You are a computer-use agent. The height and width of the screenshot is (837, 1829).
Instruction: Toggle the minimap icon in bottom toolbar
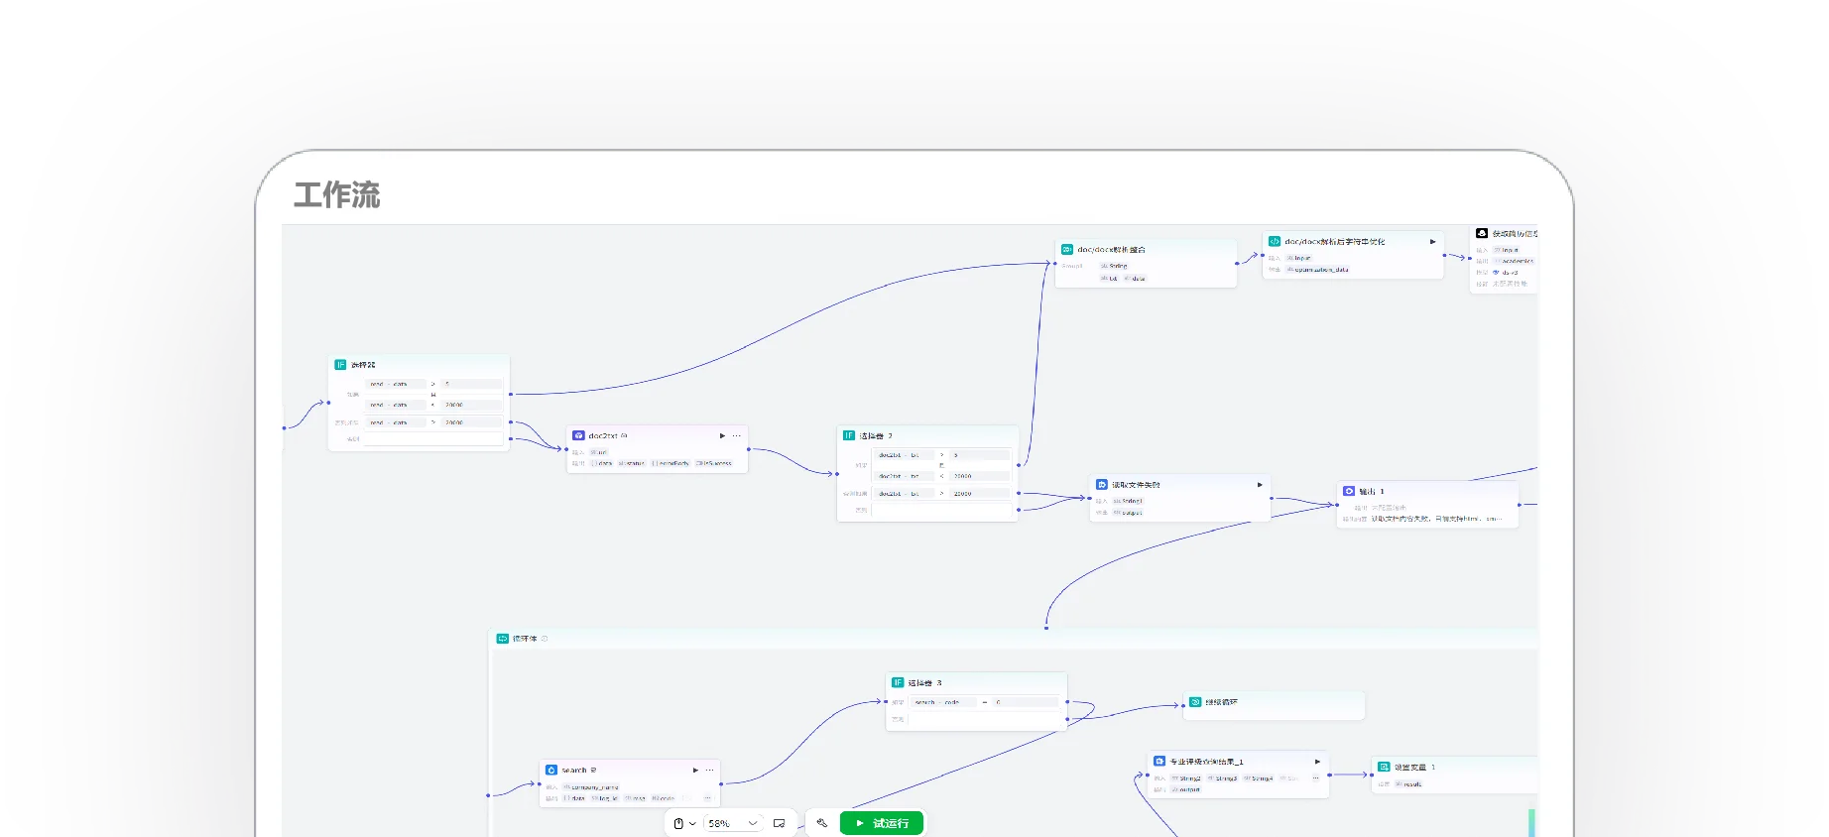[x=780, y=823]
